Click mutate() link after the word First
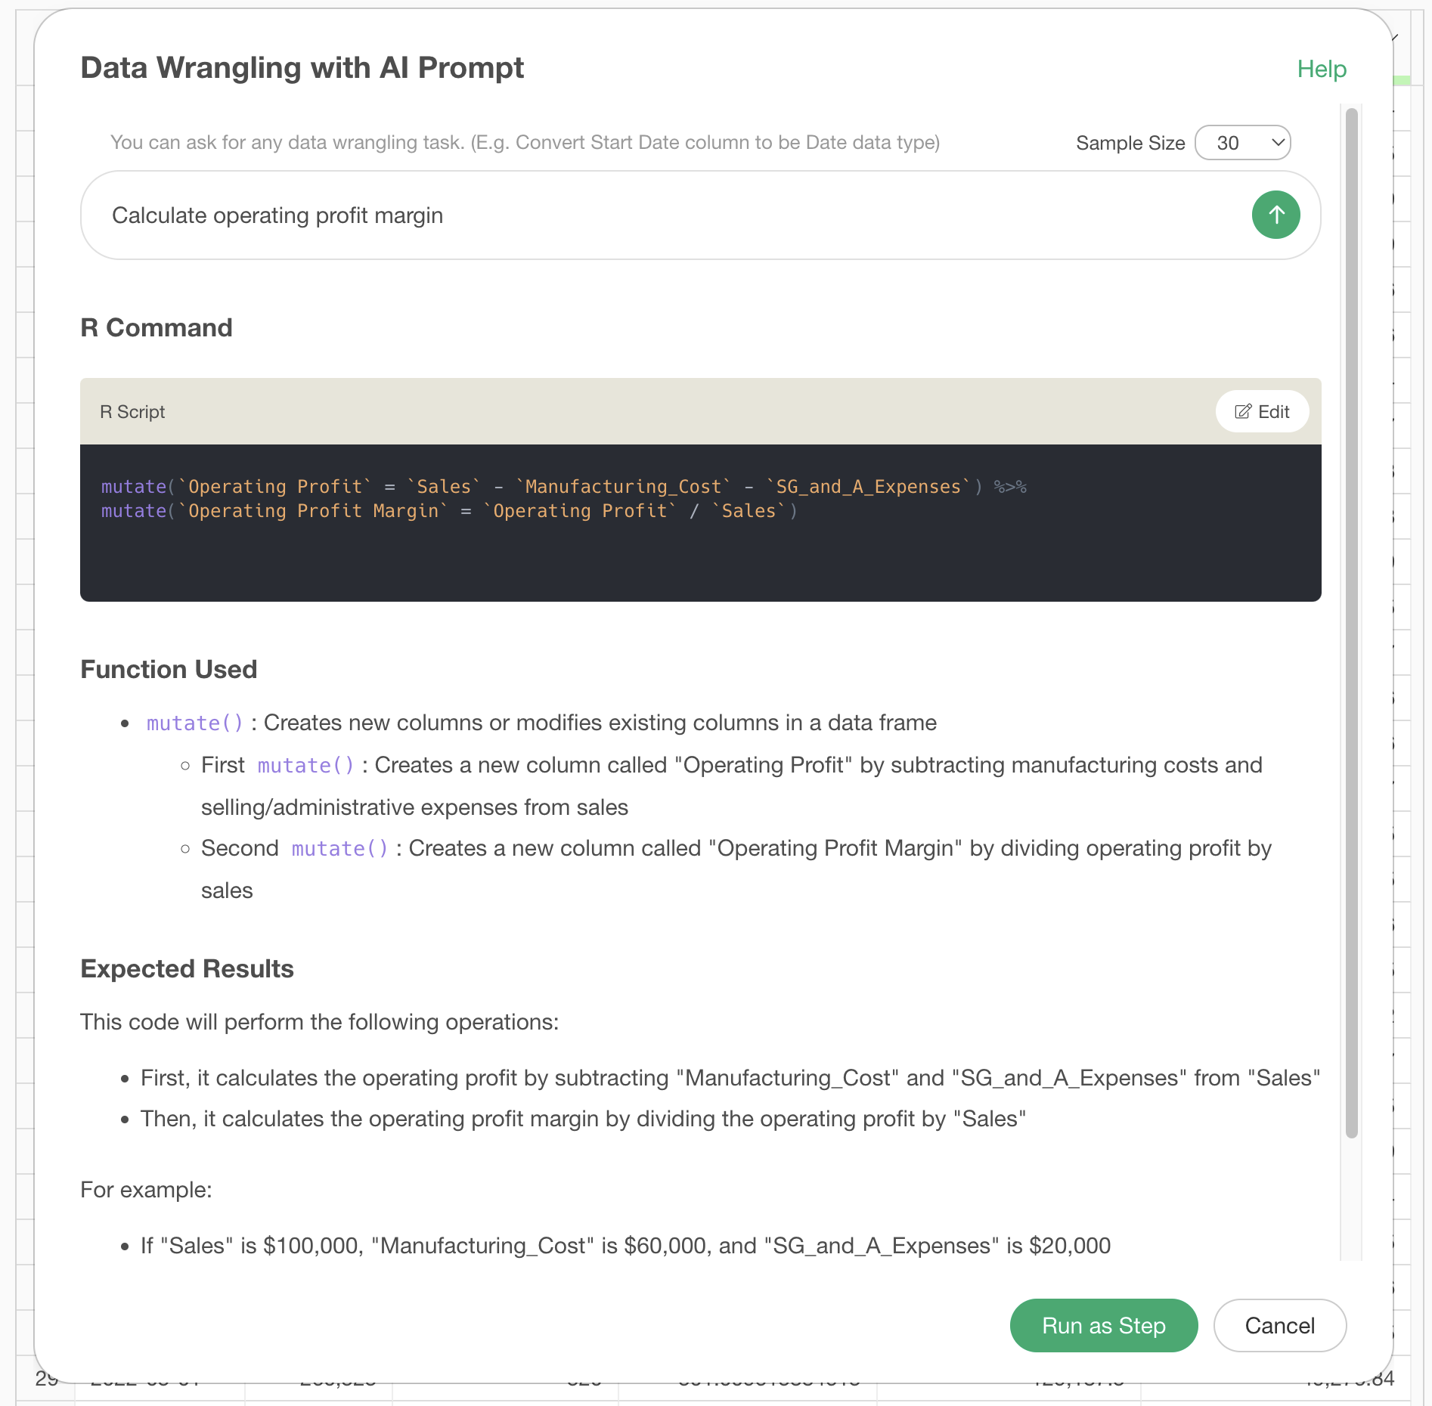Viewport: 1432px width, 1406px height. coord(306,766)
